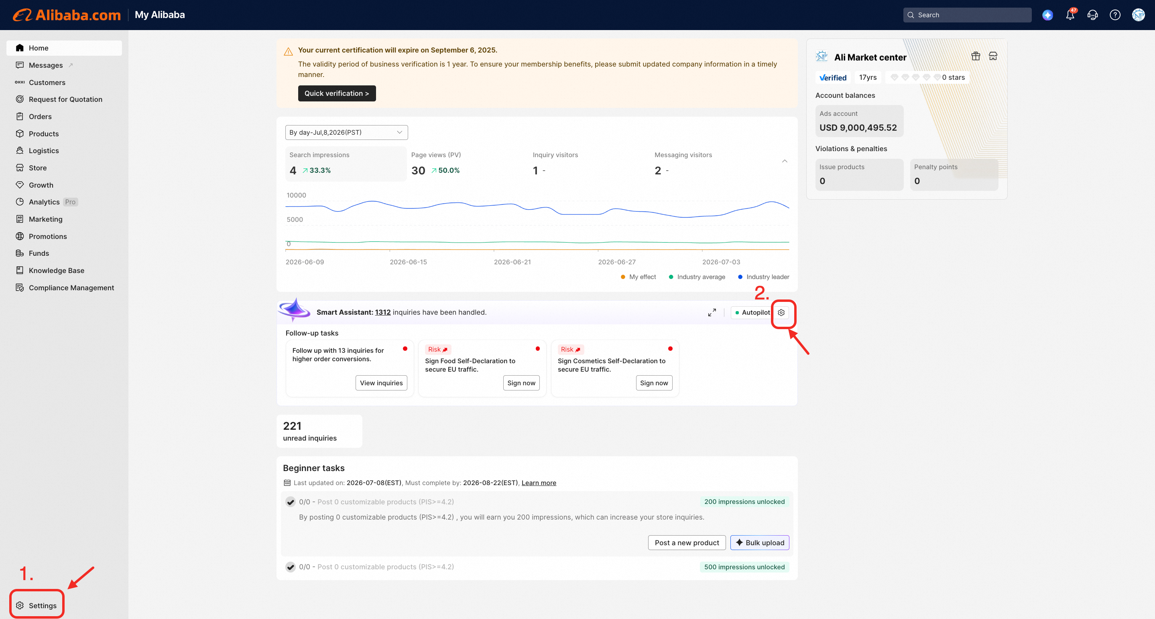Viewport: 1155px width, 619px height.
Task: Click the Knowledge Base book icon in the sidebar
Action: pos(20,271)
